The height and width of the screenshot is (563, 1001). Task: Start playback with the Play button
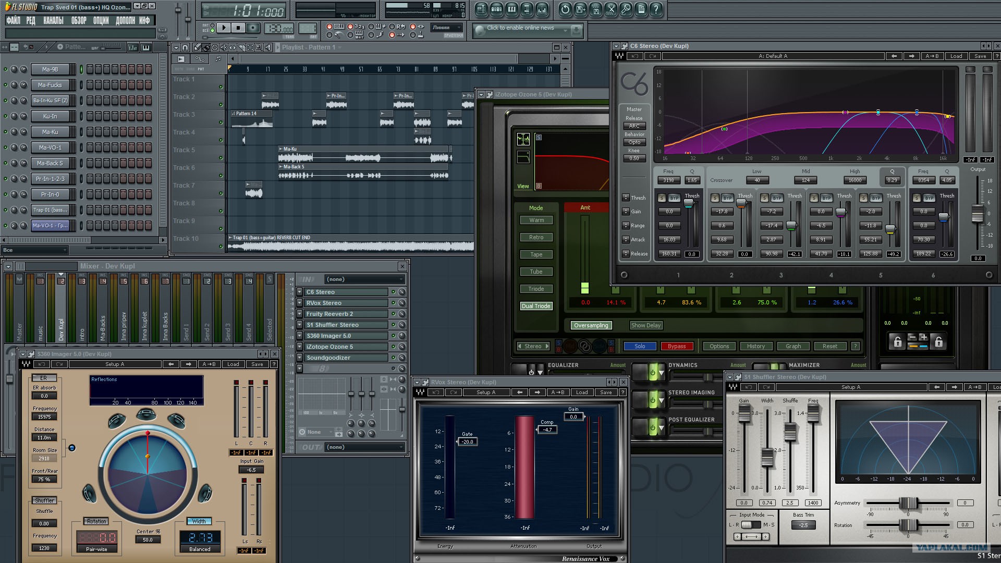224,28
